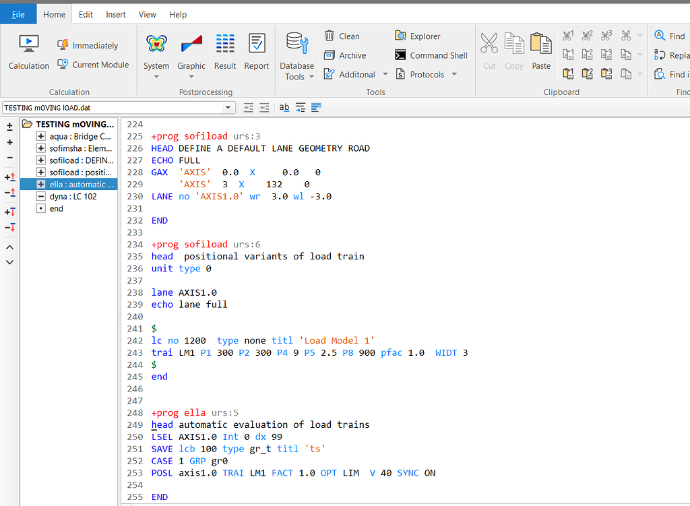Select the sofimsha module in tree
The image size is (690, 506).
click(x=81, y=148)
